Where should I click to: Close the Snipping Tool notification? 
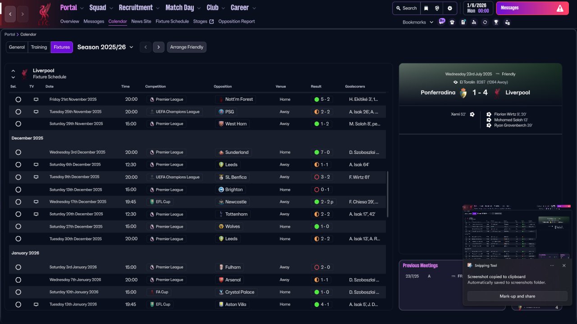(x=564, y=265)
